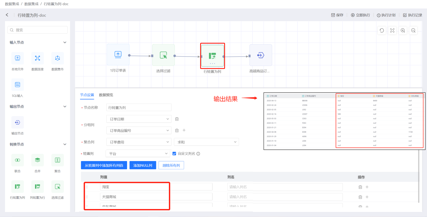
Task: Click the SQL输入 node icon
Action: [17, 85]
